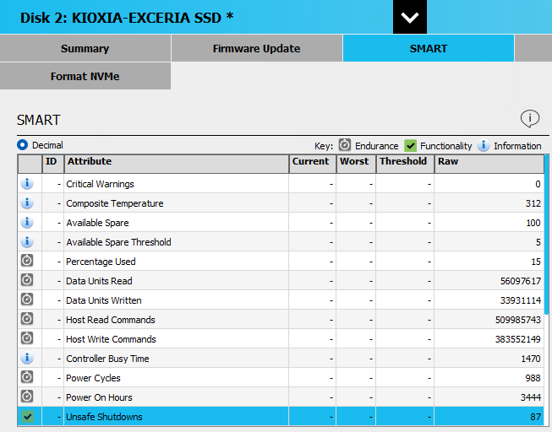The width and height of the screenshot is (552, 432).
Task: Click raw value 383552149
Action: coord(518,339)
